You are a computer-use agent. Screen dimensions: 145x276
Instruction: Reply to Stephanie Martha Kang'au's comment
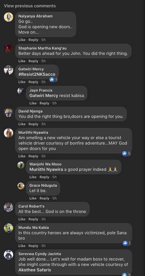pyautogui.click(x=33, y=61)
